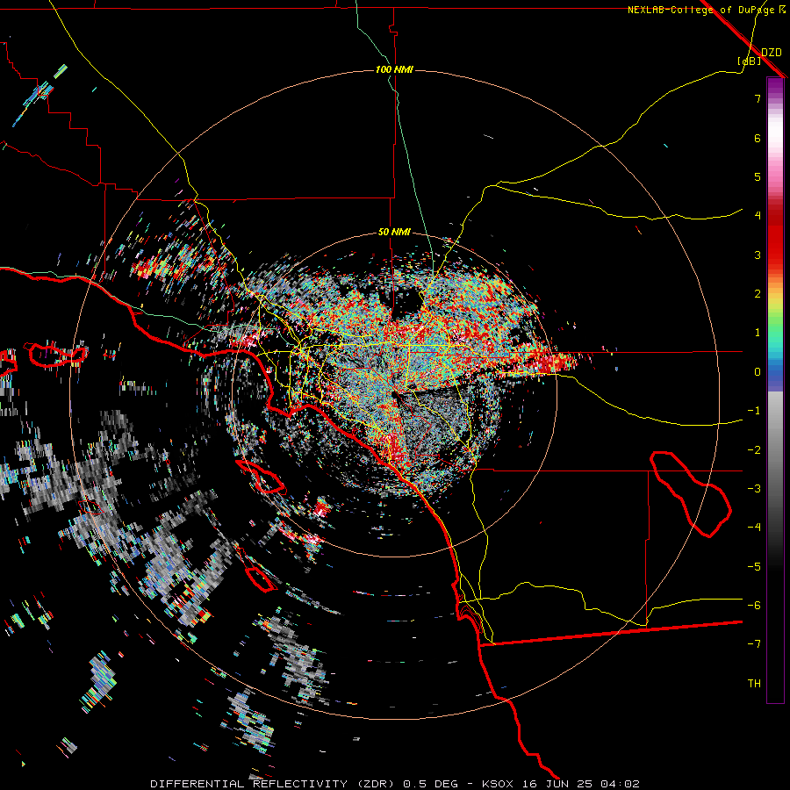Image resolution: width=790 pixels, height=790 pixels.
Task: Click the Differential Reflectivity KSOX caption
Action: (x=395, y=784)
